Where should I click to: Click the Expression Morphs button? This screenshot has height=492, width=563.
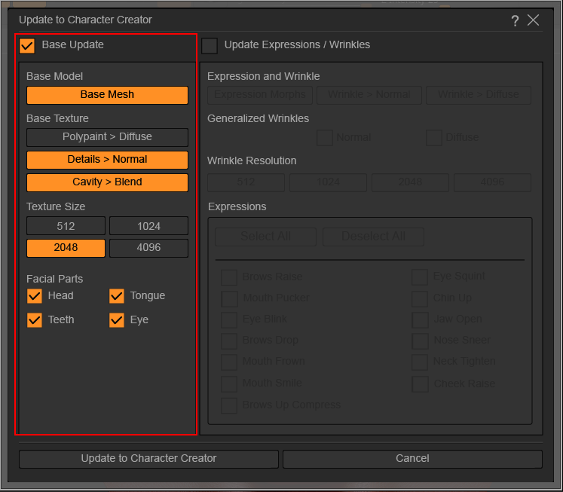(260, 95)
